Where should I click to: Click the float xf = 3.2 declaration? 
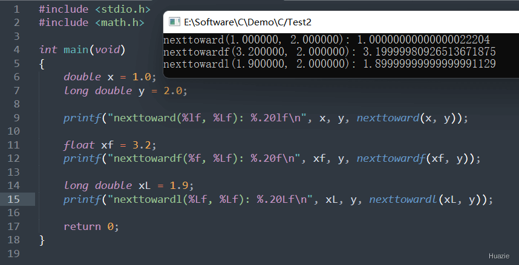click(x=110, y=145)
